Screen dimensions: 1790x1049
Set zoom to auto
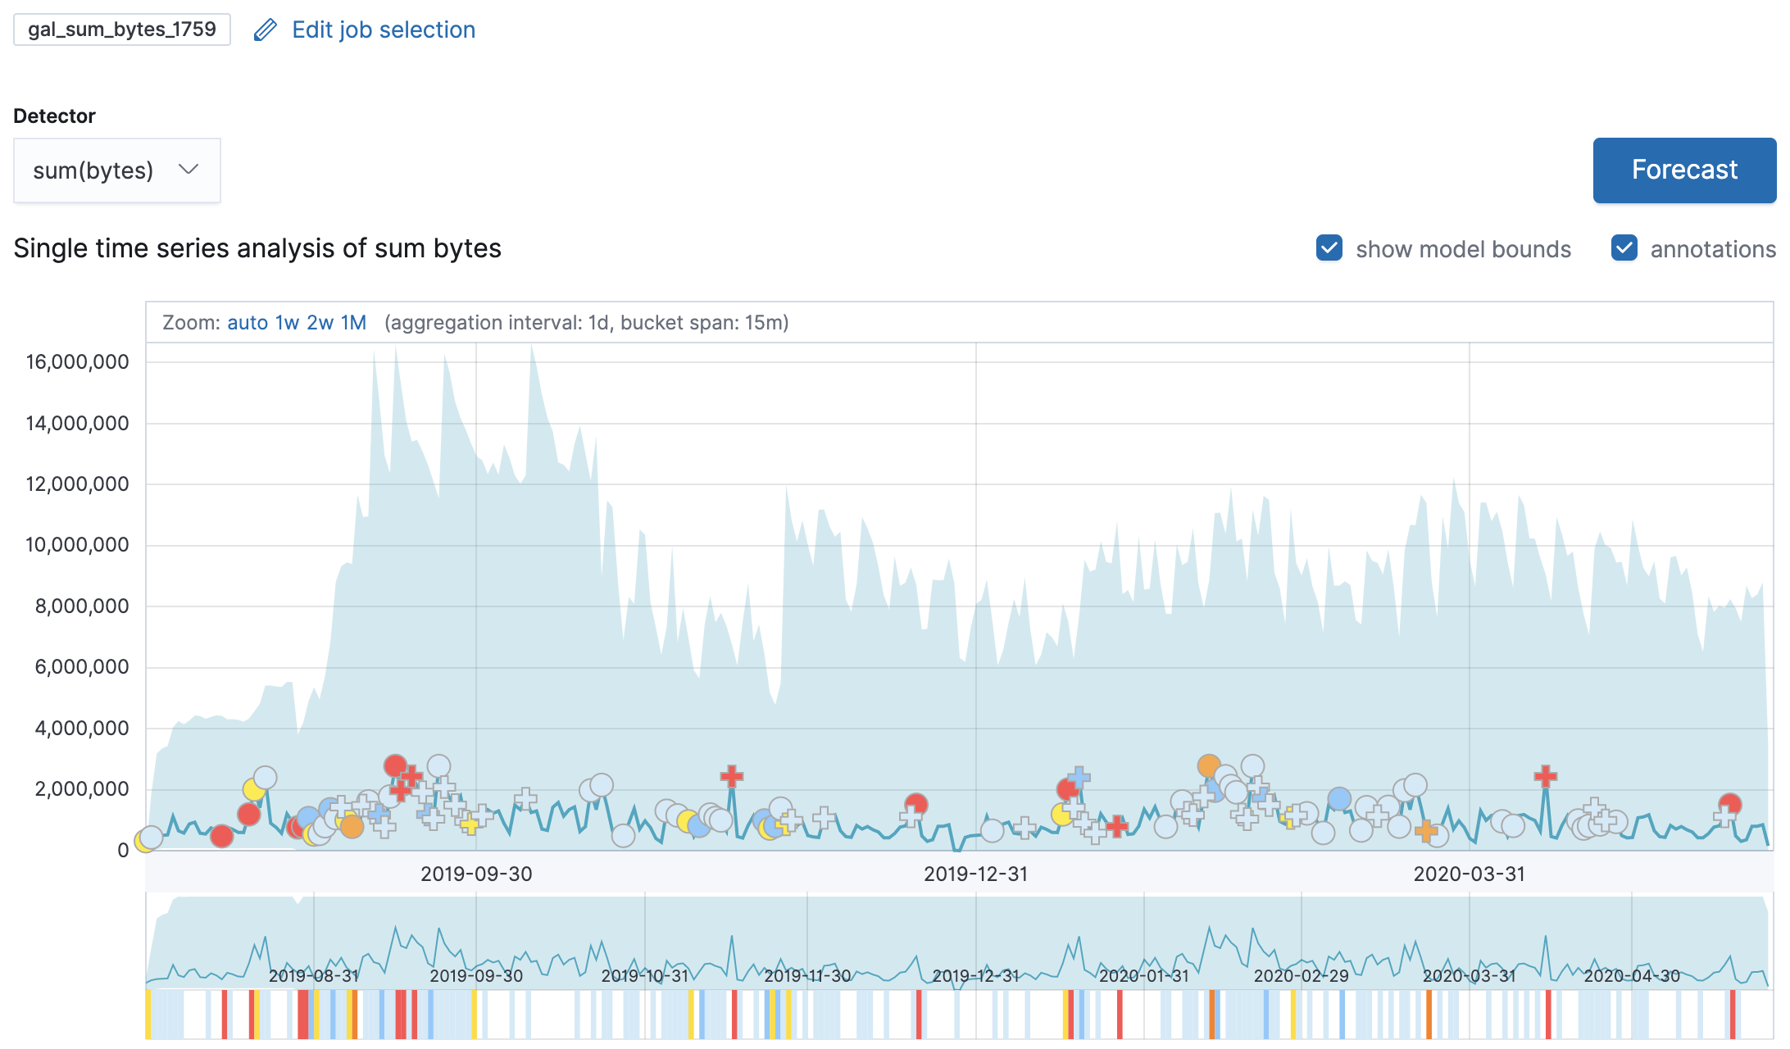tap(248, 323)
